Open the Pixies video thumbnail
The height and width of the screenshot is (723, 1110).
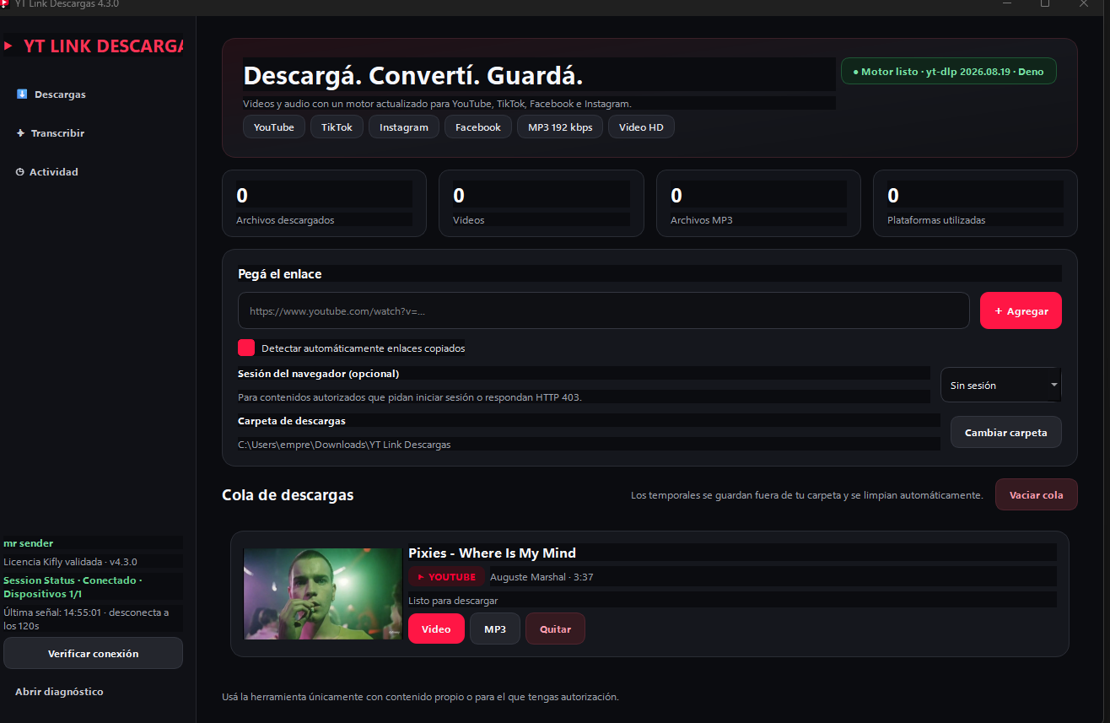click(x=323, y=594)
